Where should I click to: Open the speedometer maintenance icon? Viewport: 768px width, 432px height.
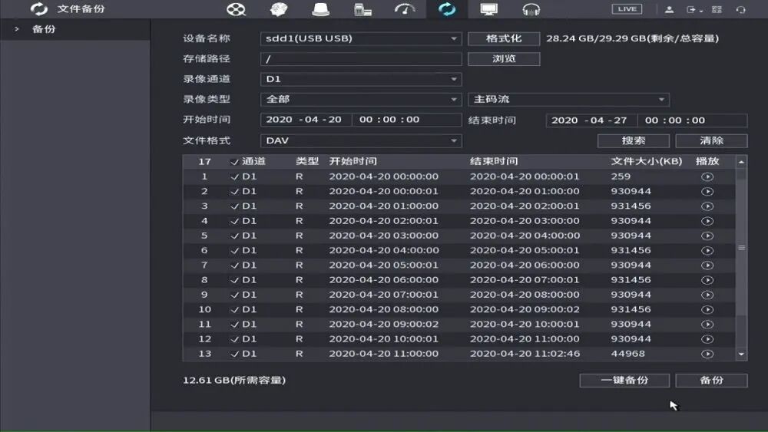point(405,9)
